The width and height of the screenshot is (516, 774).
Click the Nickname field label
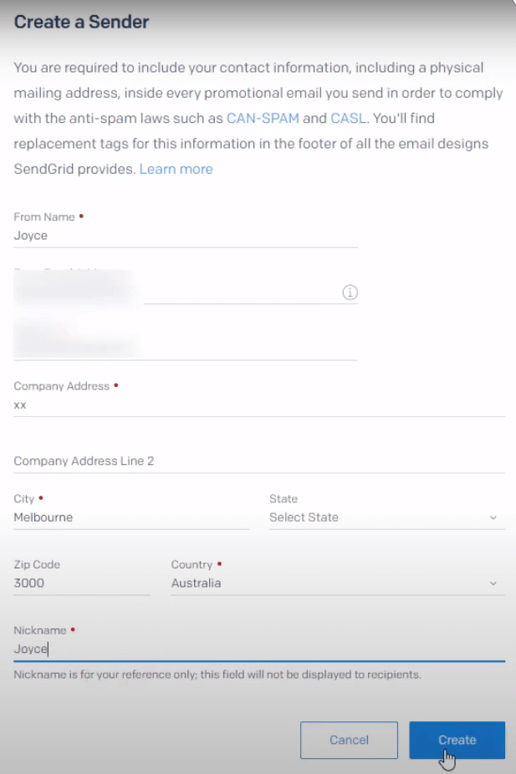point(40,629)
